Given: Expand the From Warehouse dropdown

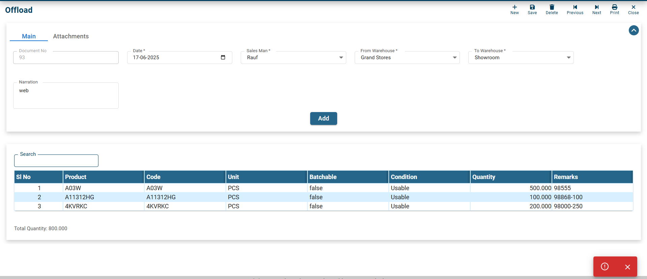Looking at the screenshot, I should click(x=454, y=58).
